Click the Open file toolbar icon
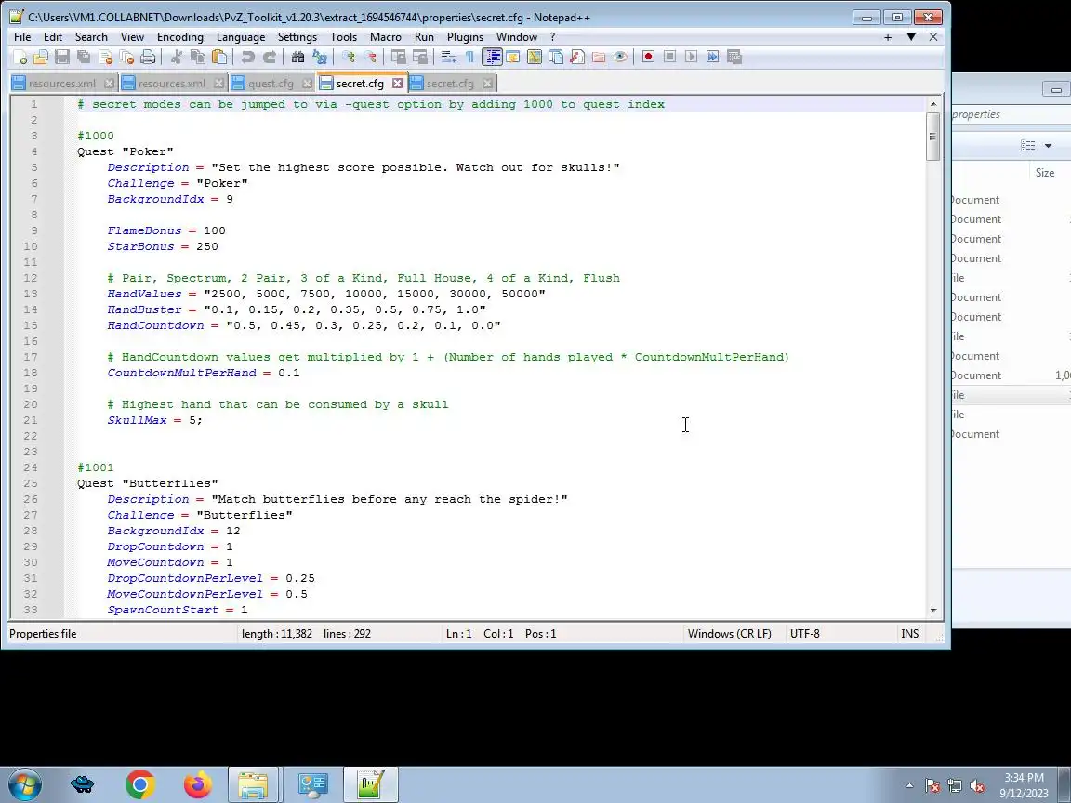1071x803 pixels. coord(41,57)
